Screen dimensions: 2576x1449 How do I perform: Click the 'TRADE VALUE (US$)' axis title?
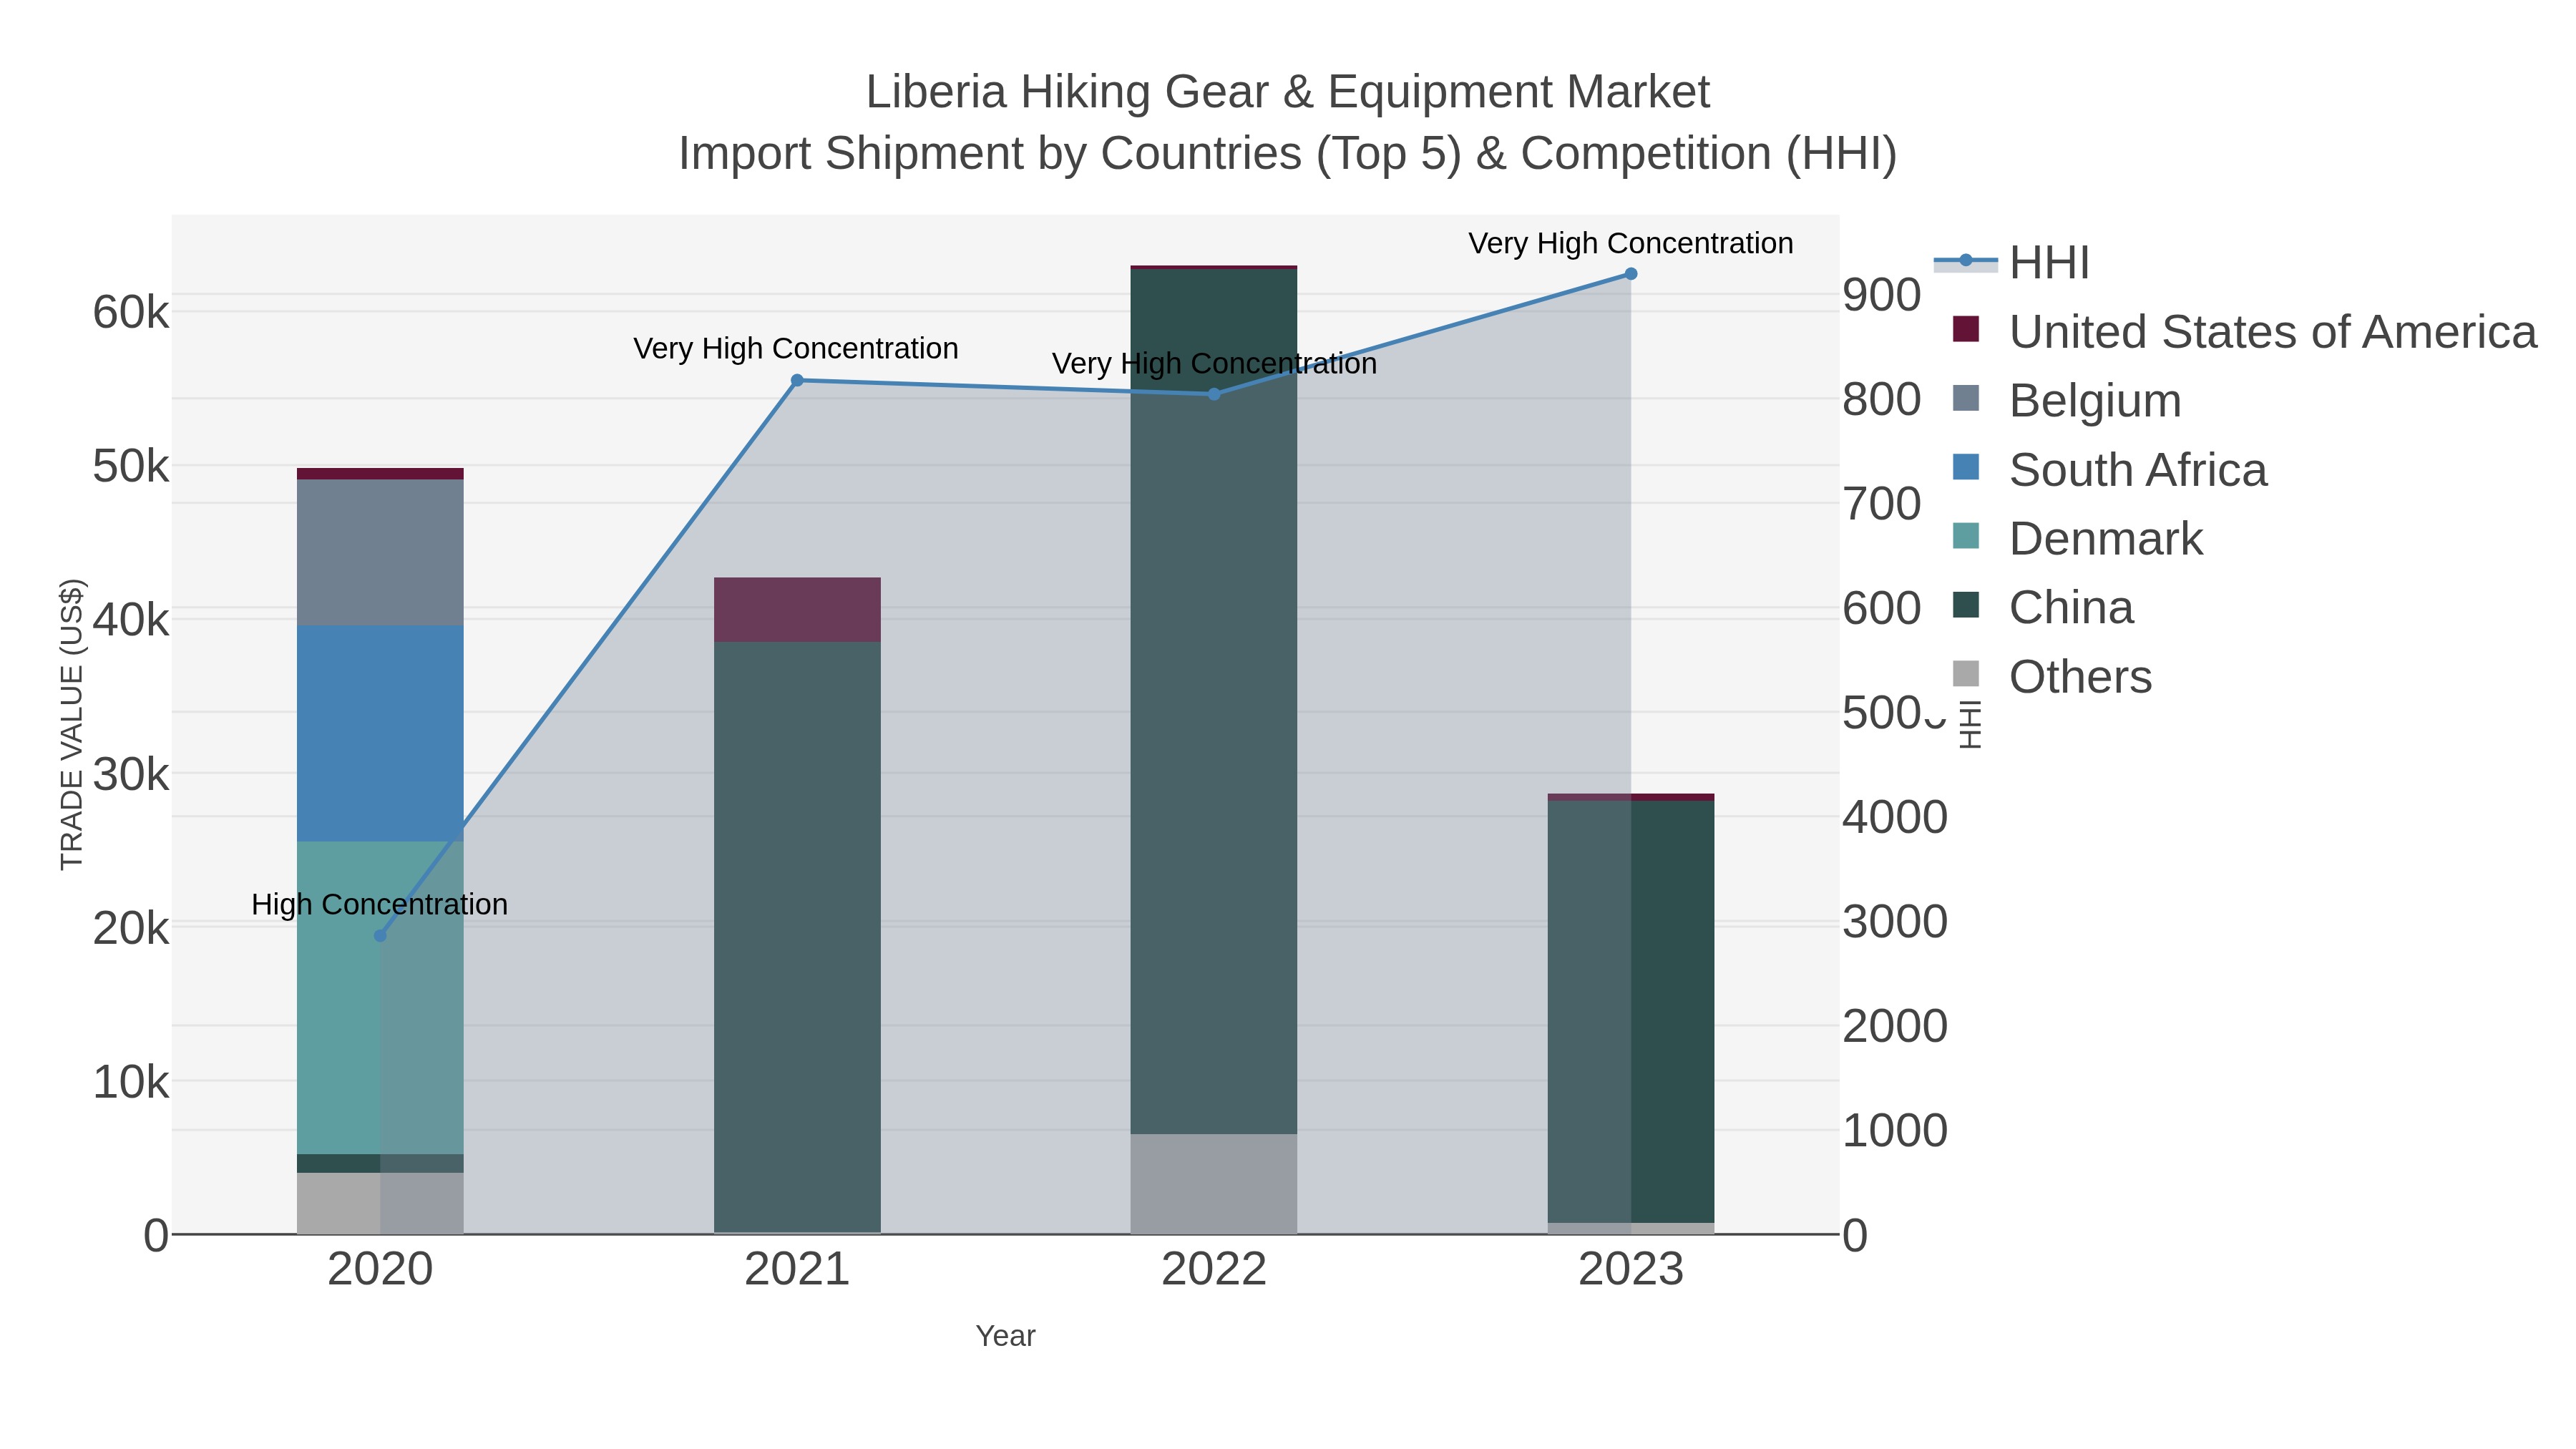72,724
